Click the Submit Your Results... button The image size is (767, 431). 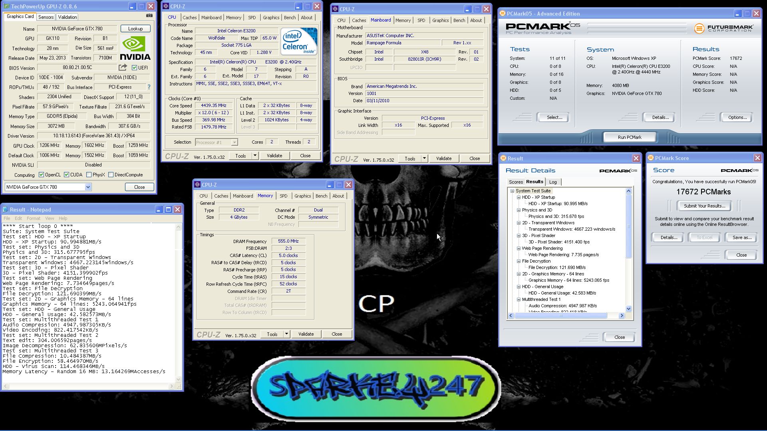click(x=704, y=206)
